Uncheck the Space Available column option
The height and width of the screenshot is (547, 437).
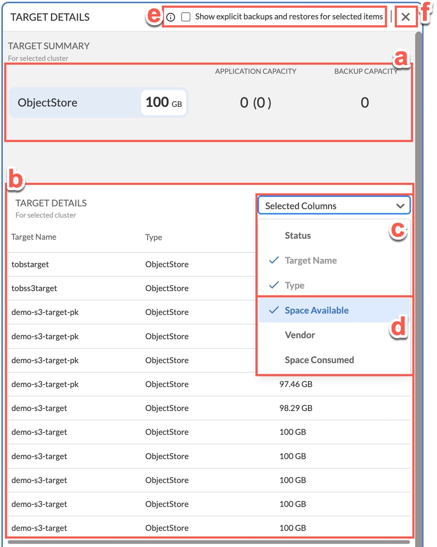(x=317, y=311)
